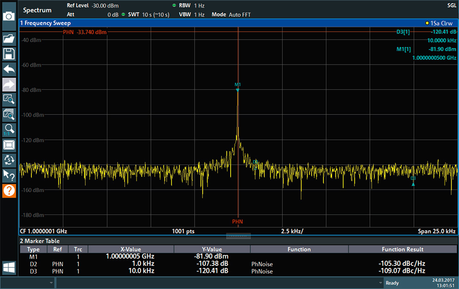Open a saved file with folder icon
Screen dimensions: 459x289
[9, 39]
